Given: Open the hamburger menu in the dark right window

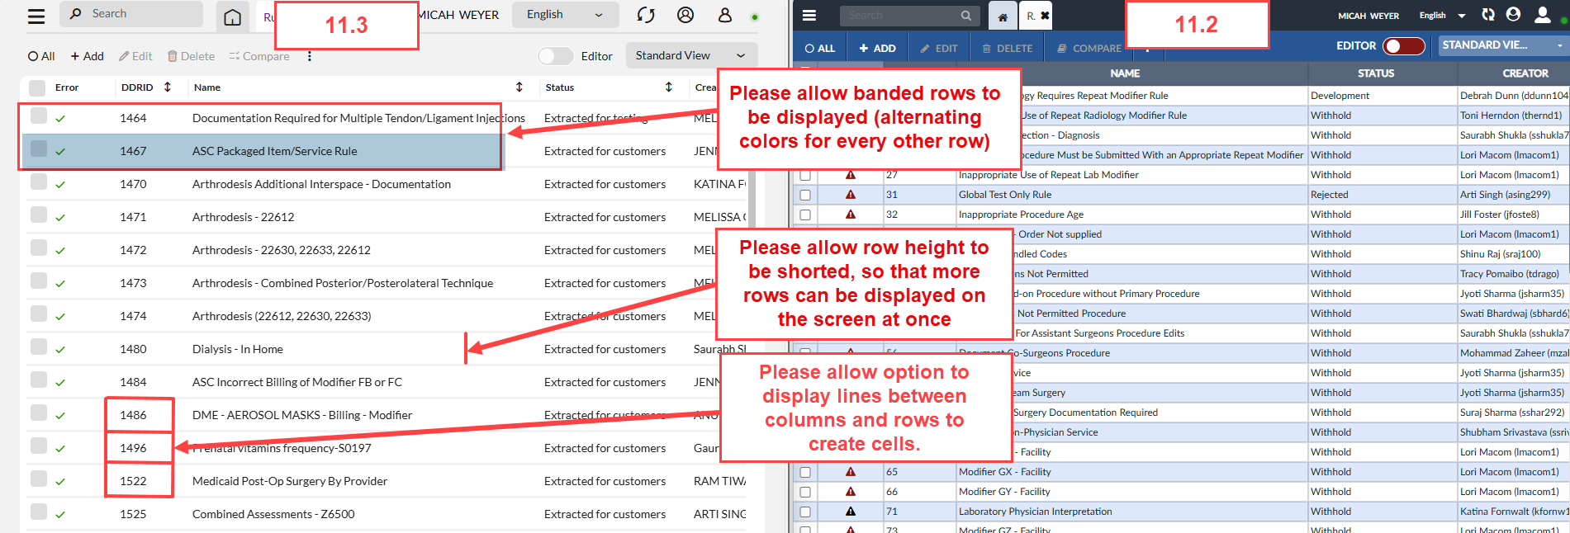Looking at the screenshot, I should pyautogui.click(x=809, y=15).
